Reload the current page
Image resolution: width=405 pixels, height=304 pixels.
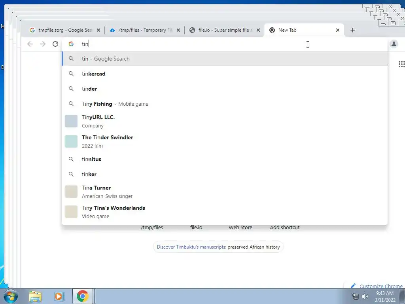pyautogui.click(x=55, y=44)
